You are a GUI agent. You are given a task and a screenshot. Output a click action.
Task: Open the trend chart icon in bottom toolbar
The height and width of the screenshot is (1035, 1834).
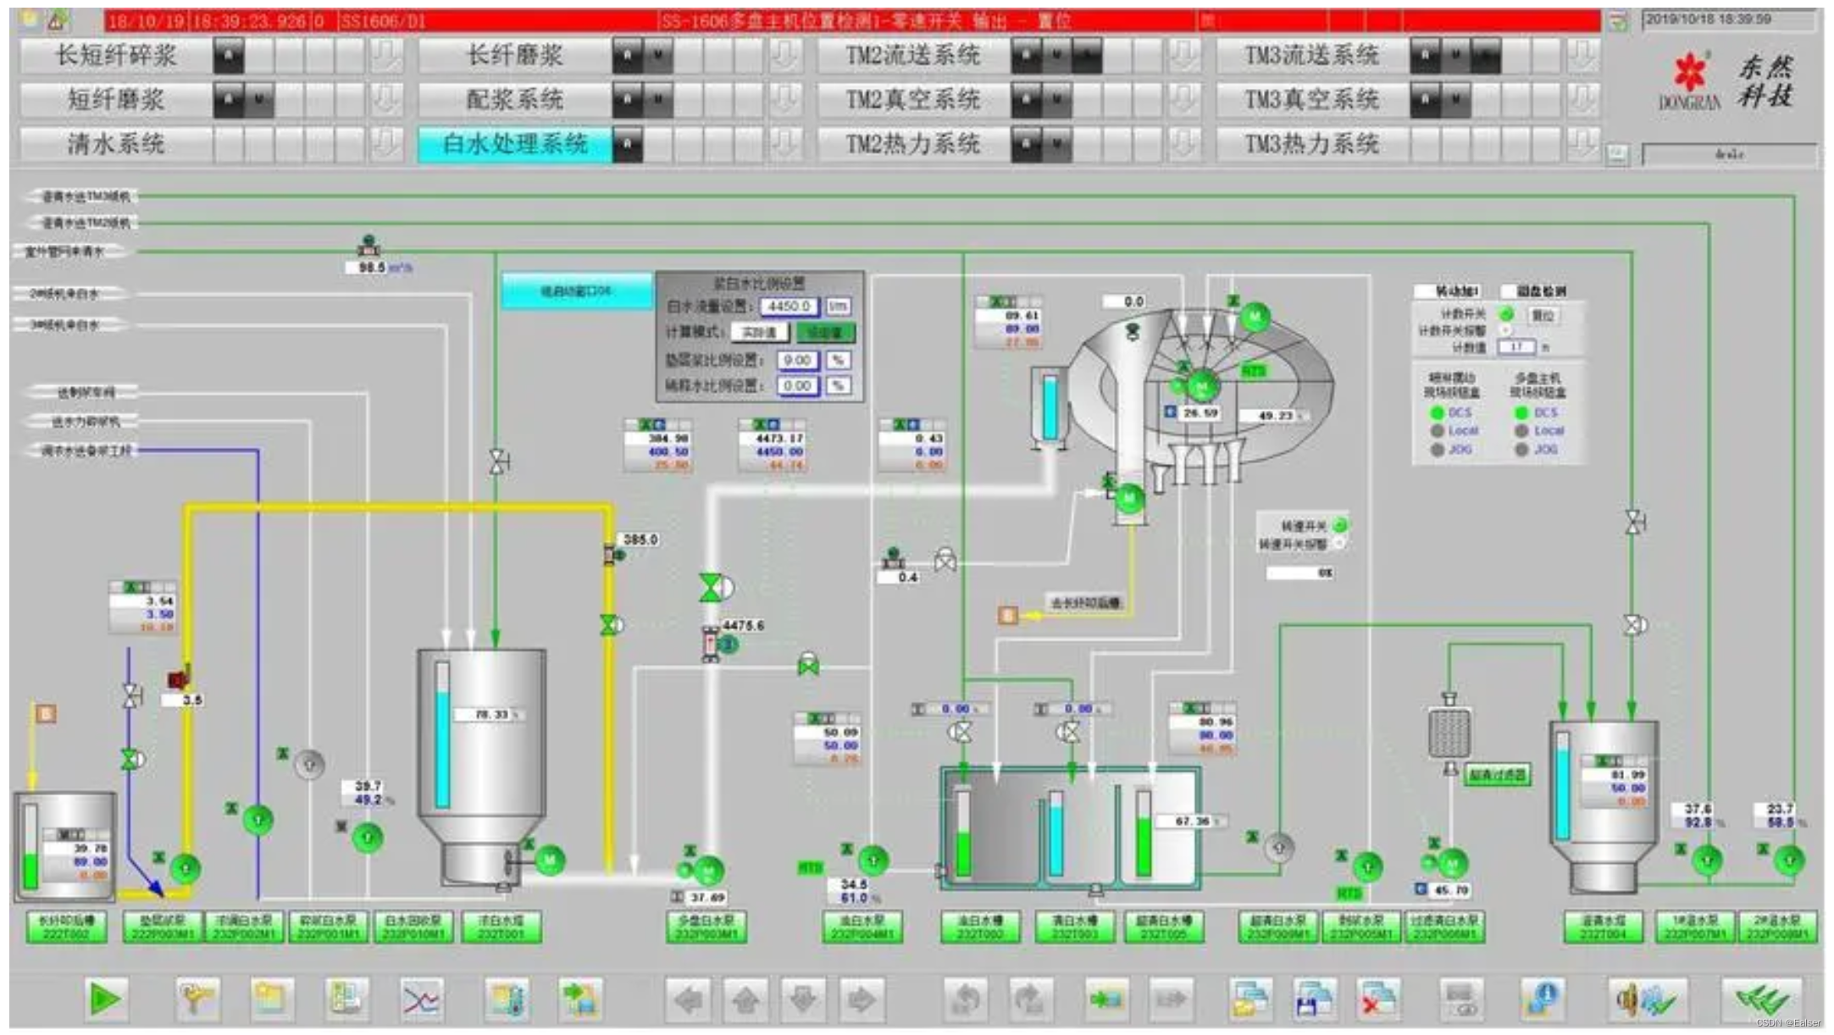(421, 1000)
